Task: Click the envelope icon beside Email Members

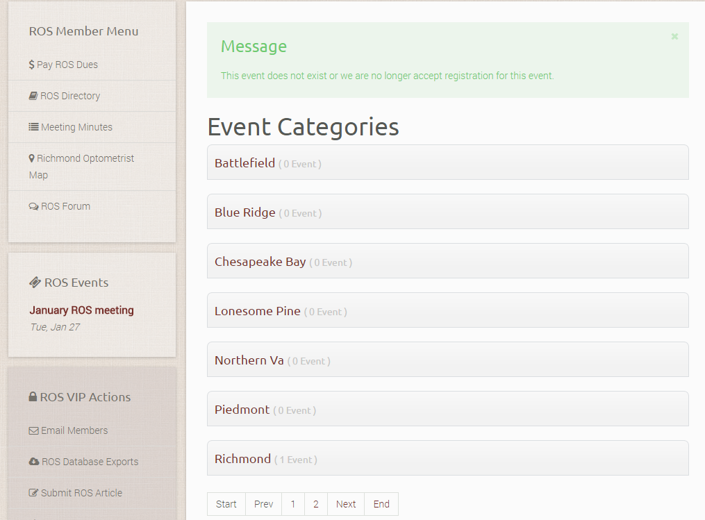Action: pyautogui.click(x=33, y=430)
